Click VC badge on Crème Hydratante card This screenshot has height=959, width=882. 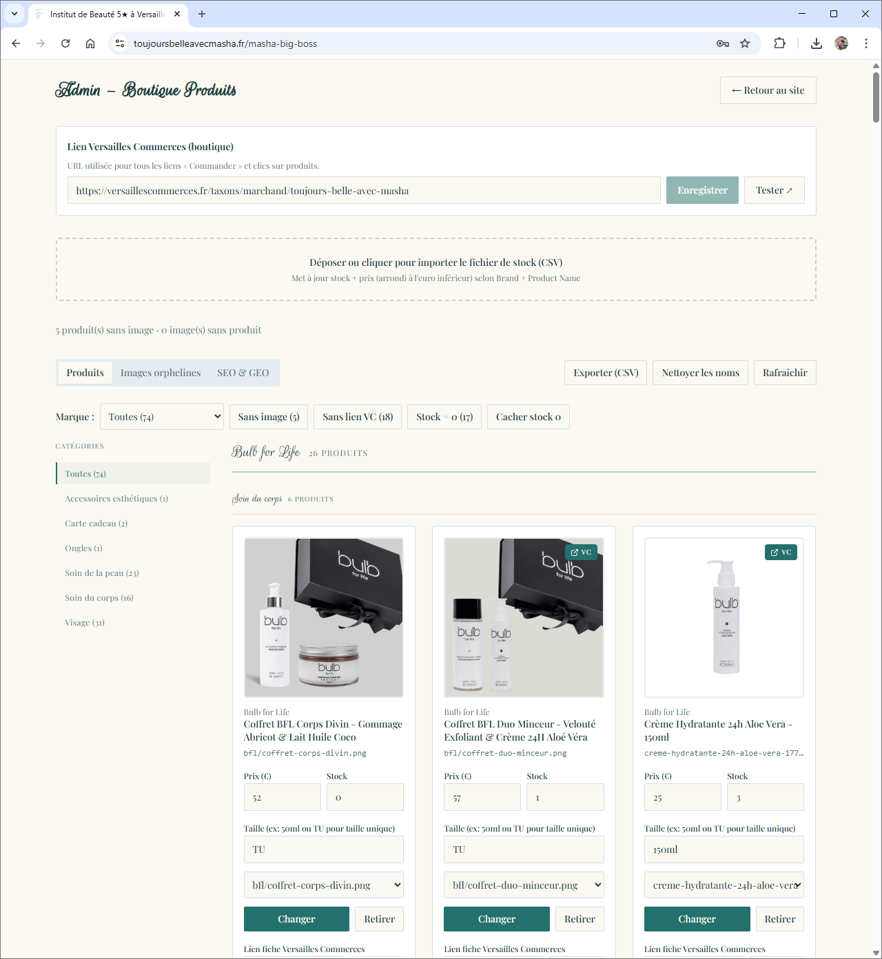click(781, 553)
